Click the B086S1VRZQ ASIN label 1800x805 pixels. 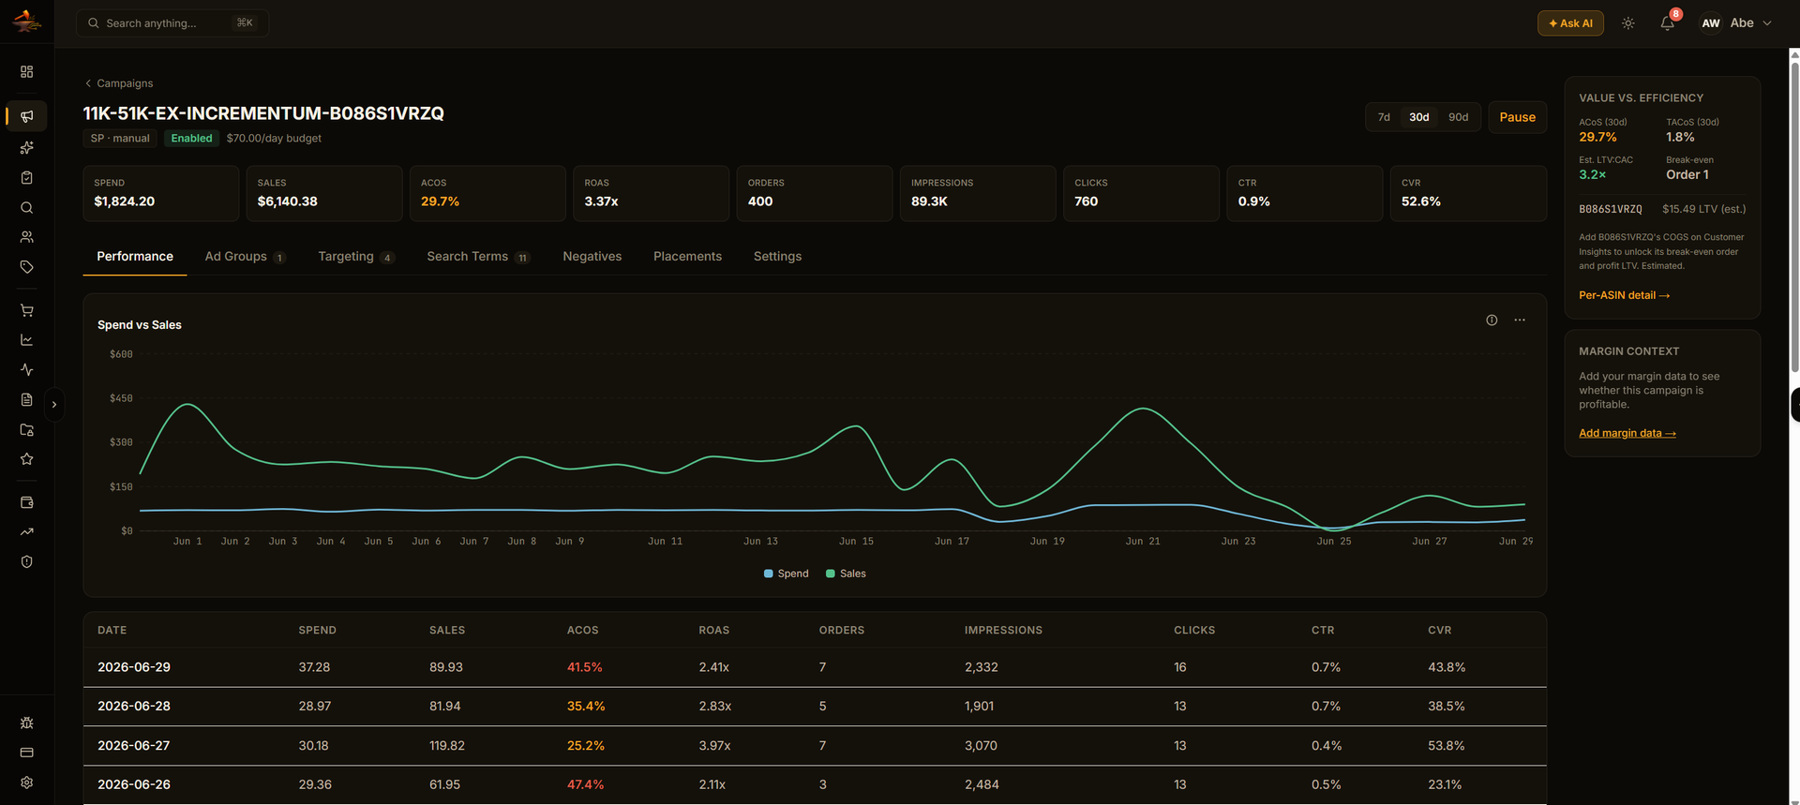(x=1611, y=209)
